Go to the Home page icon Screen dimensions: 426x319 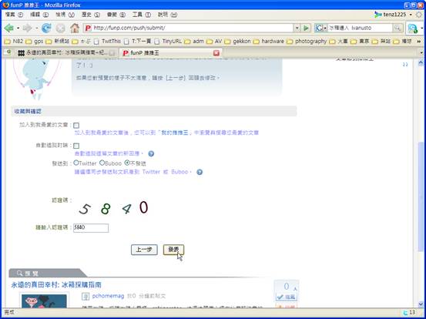(75, 28)
